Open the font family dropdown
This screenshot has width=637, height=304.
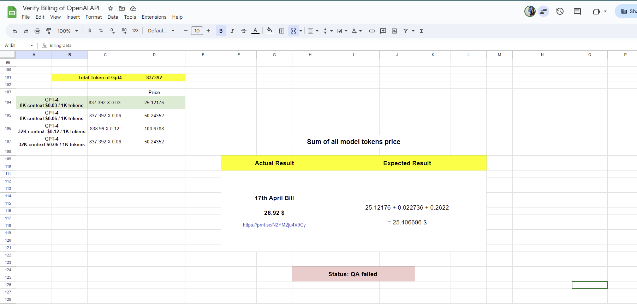161,31
